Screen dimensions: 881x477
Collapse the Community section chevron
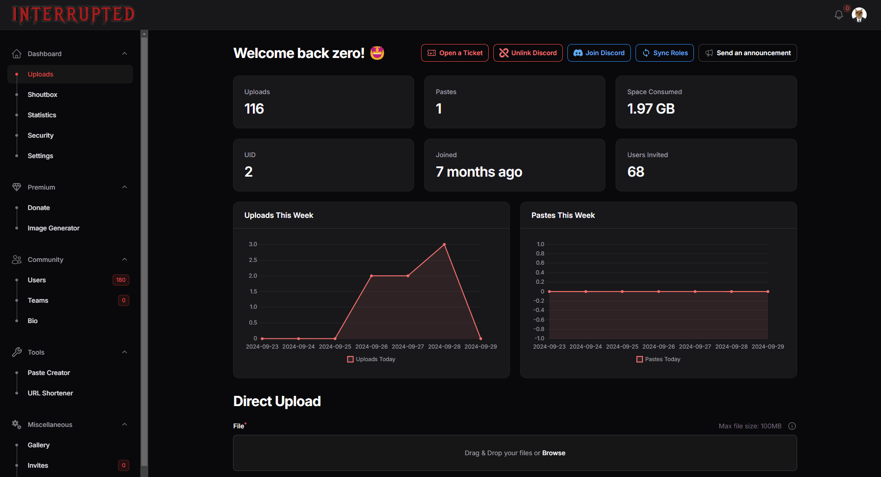tap(125, 260)
